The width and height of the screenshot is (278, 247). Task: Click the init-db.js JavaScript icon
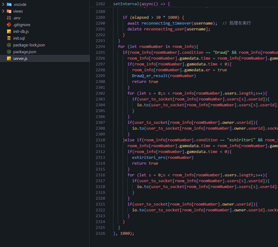coord(9,31)
